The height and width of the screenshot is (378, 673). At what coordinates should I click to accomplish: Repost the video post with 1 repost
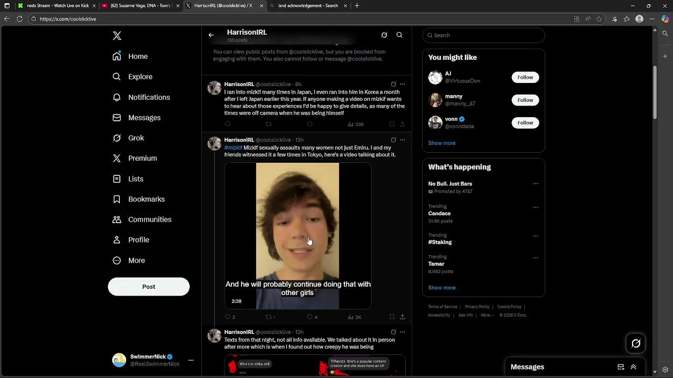click(x=270, y=317)
